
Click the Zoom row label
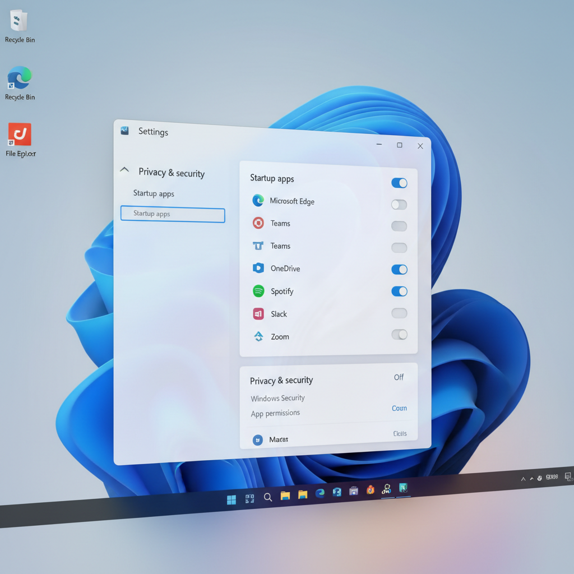coord(280,336)
